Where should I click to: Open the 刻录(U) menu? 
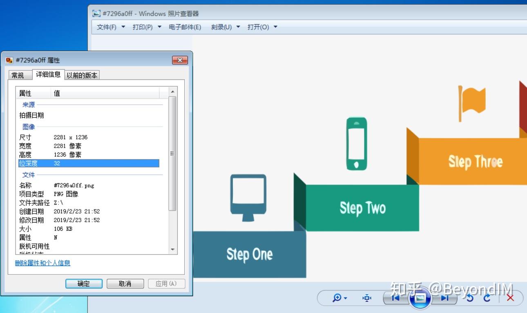point(226,27)
